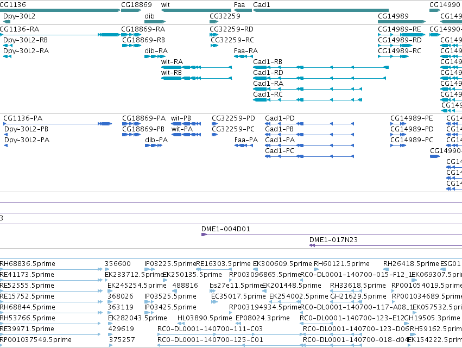Viewport: 462px width, 348px height.
Task: Select transcript dib-RA
Action: [x=155, y=56]
